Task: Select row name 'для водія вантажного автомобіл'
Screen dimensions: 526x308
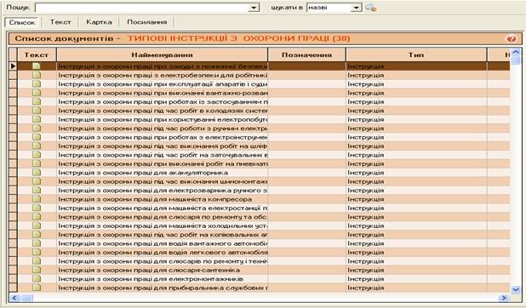Action: 163,243
